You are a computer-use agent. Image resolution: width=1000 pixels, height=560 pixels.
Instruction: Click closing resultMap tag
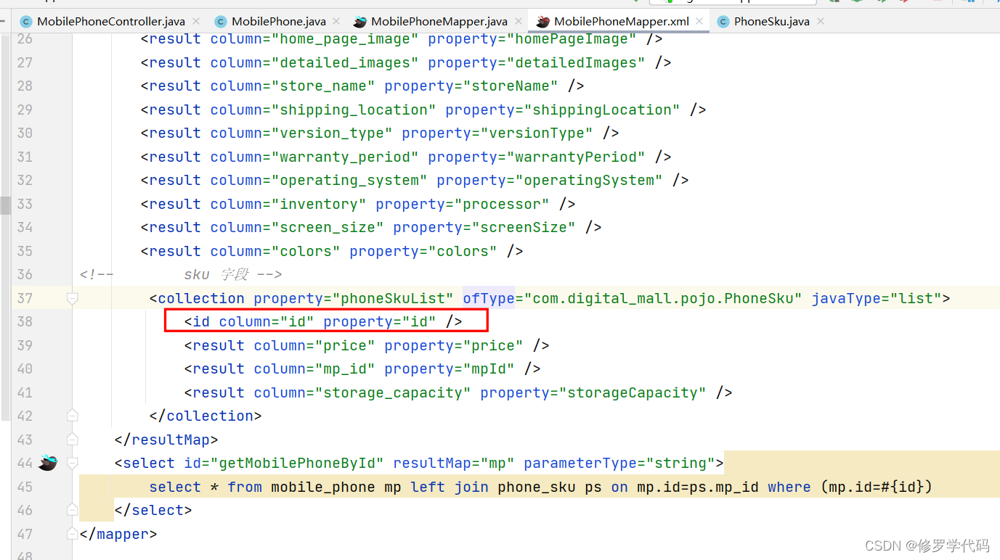[166, 440]
